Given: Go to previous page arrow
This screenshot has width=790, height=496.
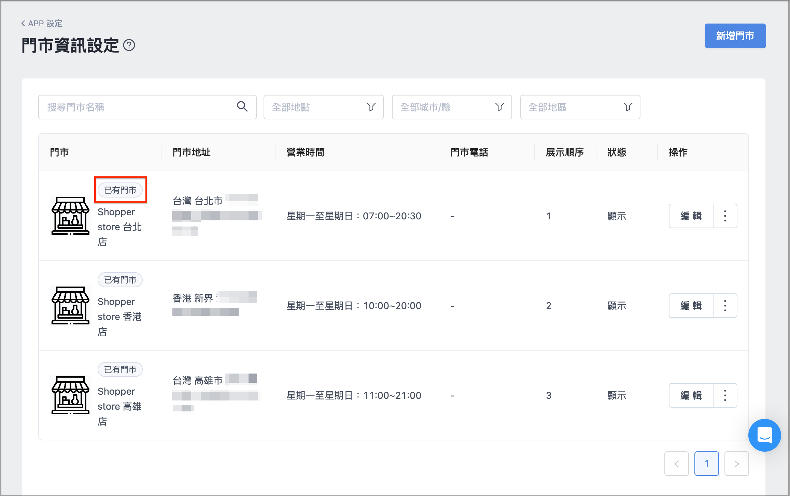Looking at the screenshot, I should tap(676, 464).
